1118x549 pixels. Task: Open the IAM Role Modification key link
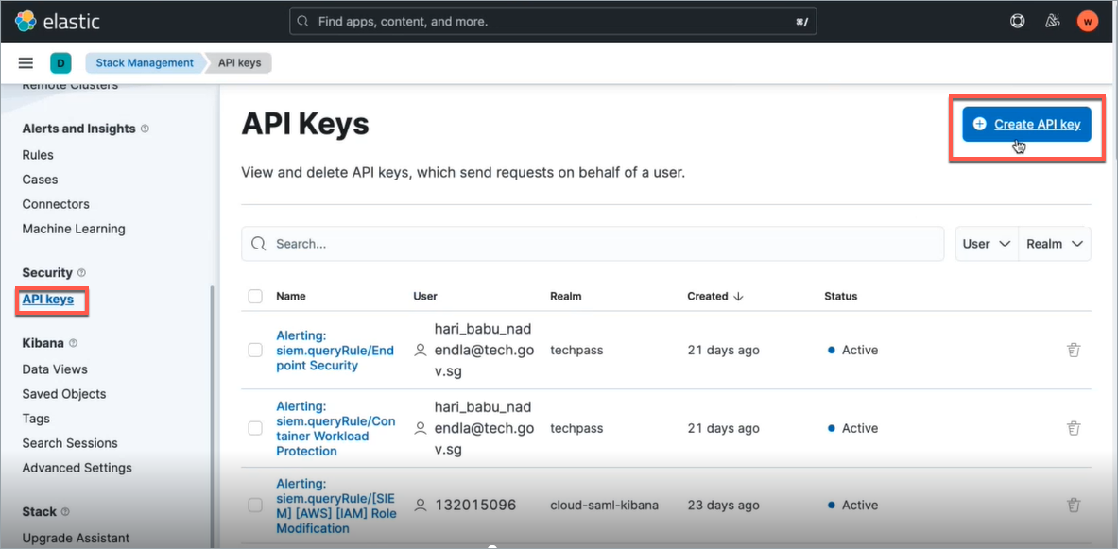point(336,506)
